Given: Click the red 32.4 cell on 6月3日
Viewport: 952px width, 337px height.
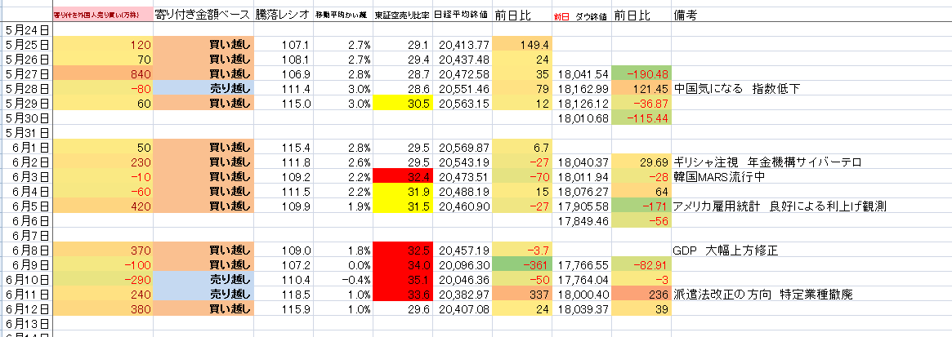Looking at the screenshot, I should click(x=403, y=175).
